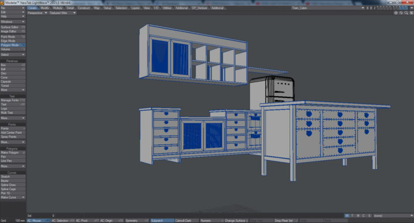The image size is (414, 223).
Task: Open the View tab
Action: (147, 8)
